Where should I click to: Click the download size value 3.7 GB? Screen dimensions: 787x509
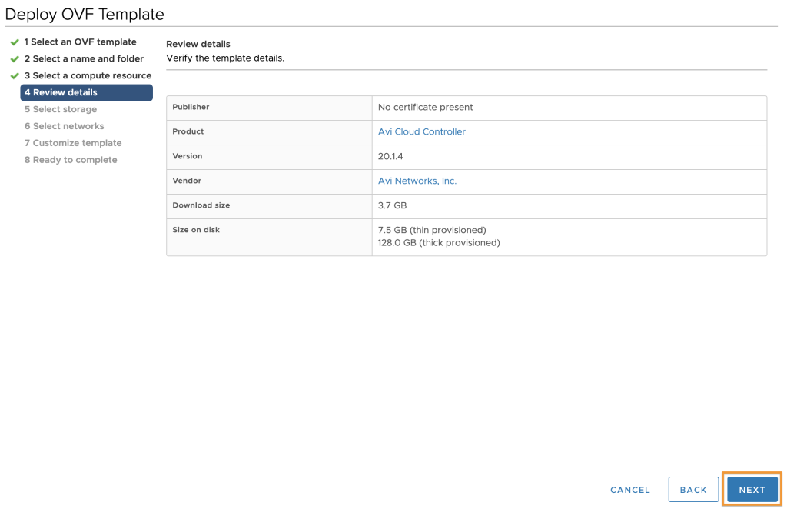pyautogui.click(x=392, y=205)
